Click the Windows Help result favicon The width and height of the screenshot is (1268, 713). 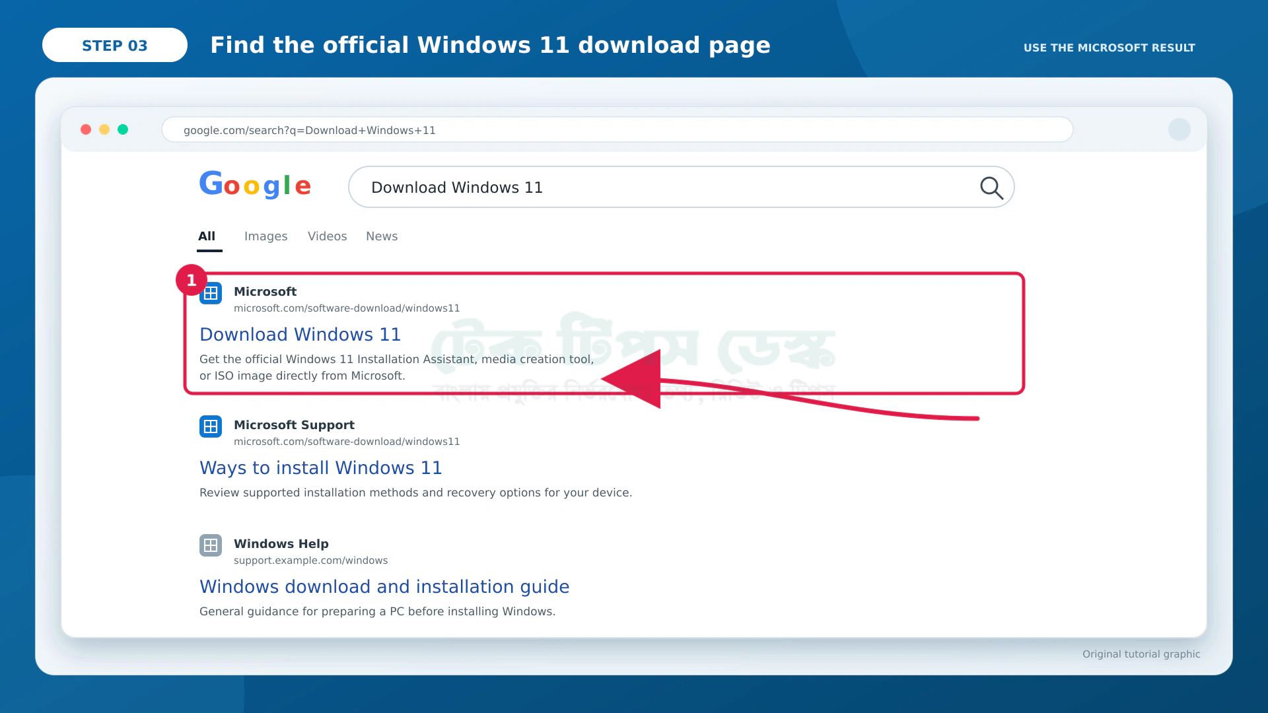point(211,545)
